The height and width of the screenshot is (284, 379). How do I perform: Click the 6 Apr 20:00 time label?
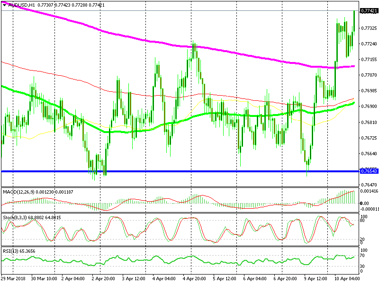click(x=285, y=278)
